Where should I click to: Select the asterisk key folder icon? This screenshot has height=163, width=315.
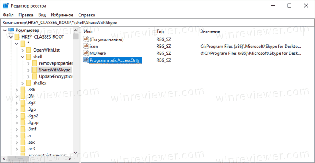[x=23, y=43]
